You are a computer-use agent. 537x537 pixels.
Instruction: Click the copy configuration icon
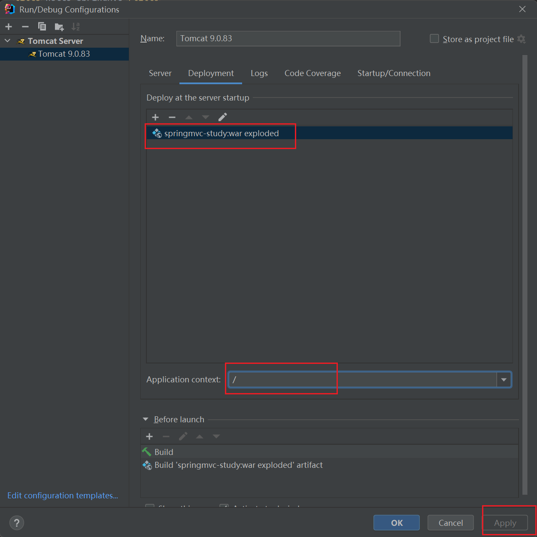coord(42,27)
